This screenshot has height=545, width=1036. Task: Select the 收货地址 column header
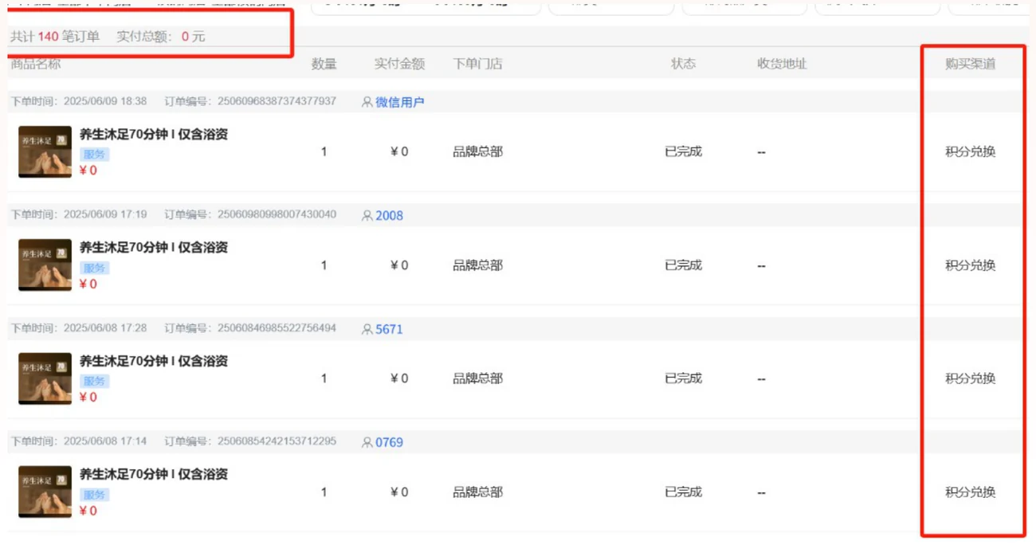pyautogui.click(x=782, y=65)
